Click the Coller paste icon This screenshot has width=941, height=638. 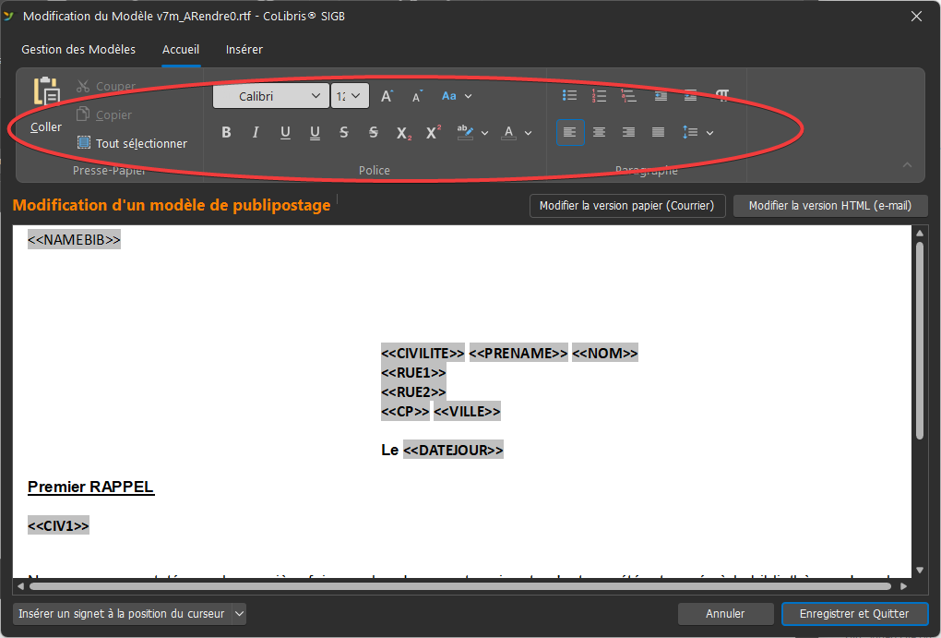(46, 92)
